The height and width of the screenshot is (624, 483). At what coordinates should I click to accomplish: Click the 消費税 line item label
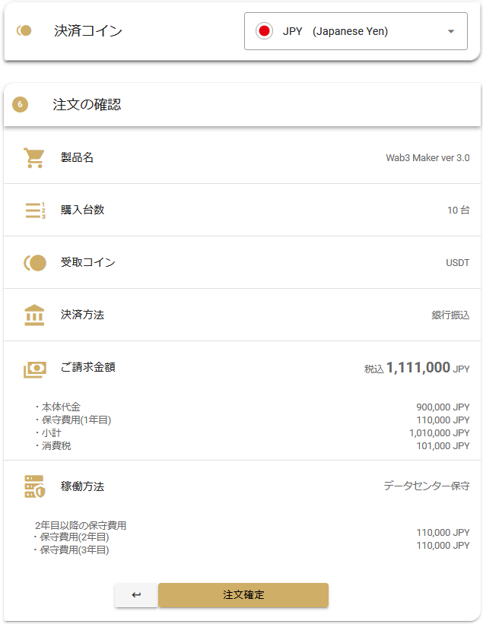(56, 445)
